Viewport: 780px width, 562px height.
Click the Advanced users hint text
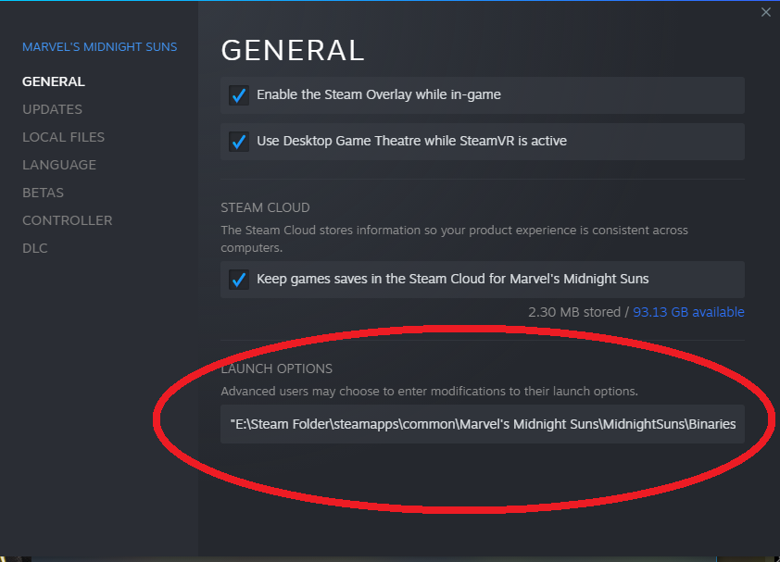pos(429,391)
